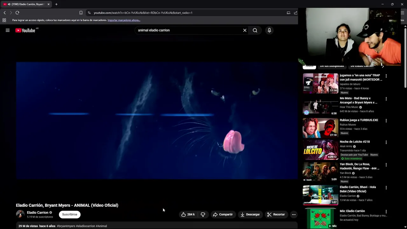Open Rubius TURBIUS.EXE thumbnail
The image size is (407, 229).
321,128
